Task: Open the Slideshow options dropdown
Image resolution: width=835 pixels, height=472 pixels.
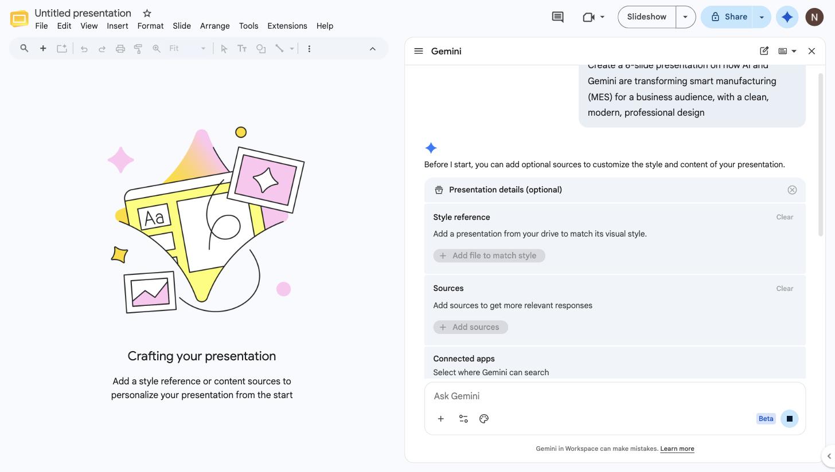Action: click(x=685, y=17)
